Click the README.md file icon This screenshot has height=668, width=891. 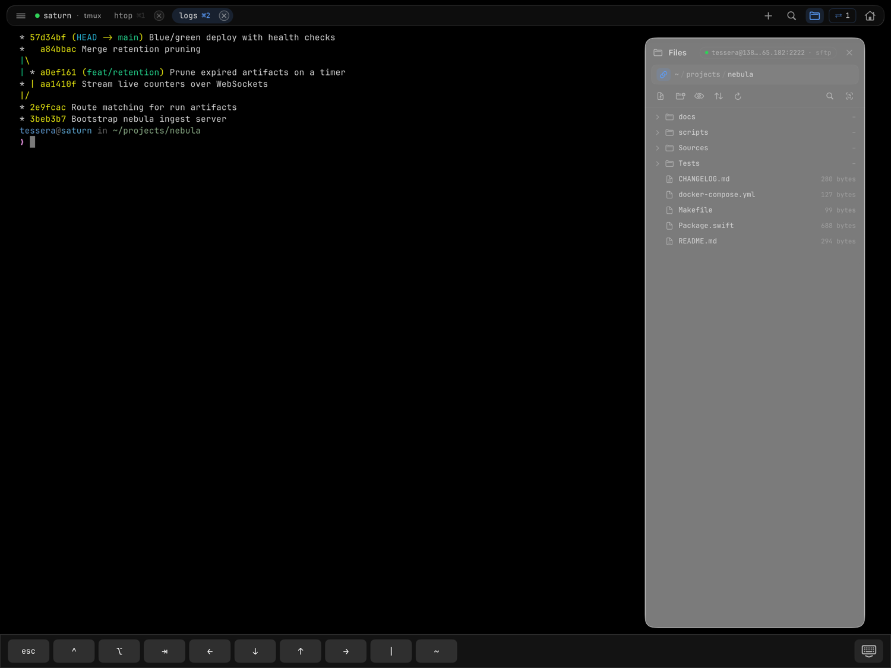tap(669, 241)
